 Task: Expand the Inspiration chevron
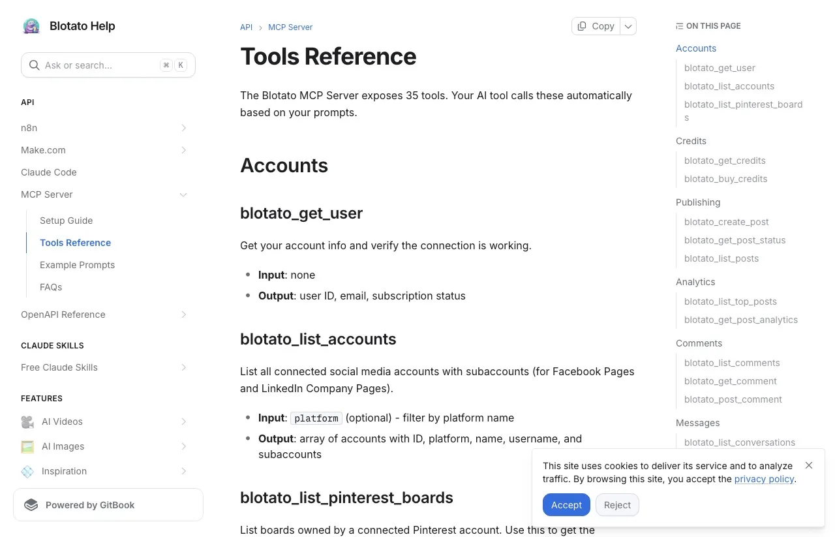click(183, 471)
